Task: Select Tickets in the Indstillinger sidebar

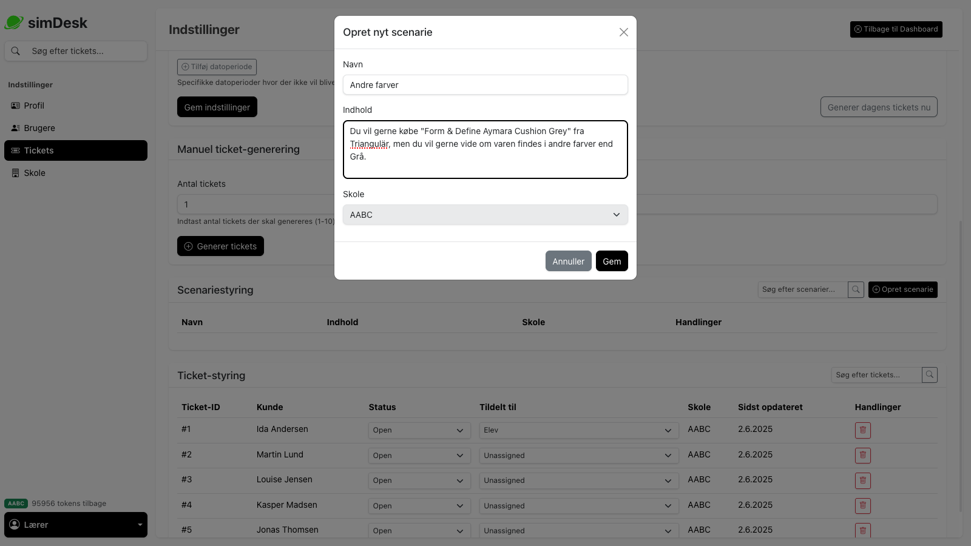Action: click(x=75, y=150)
